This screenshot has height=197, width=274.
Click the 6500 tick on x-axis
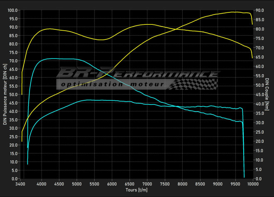coord(130,184)
